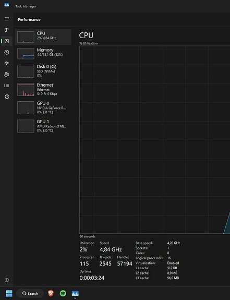Open the App history page icon

coord(7,52)
